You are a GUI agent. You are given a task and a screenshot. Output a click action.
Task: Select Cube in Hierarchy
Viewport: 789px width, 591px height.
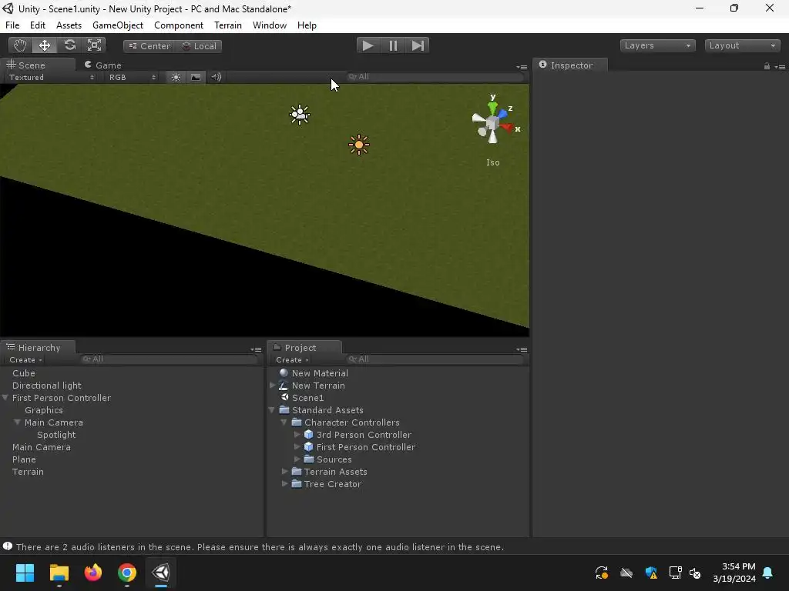[x=24, y=373]
